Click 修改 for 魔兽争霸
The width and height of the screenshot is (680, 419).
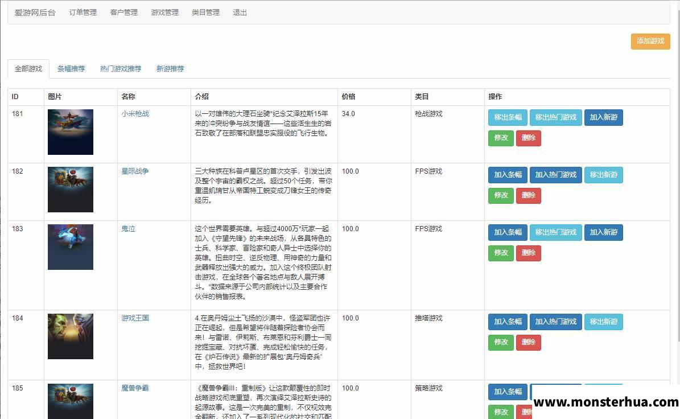coord(501,412)
